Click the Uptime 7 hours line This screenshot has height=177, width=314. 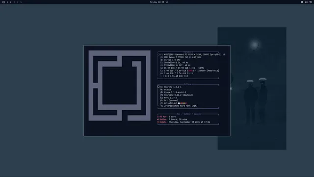[172, 119]
